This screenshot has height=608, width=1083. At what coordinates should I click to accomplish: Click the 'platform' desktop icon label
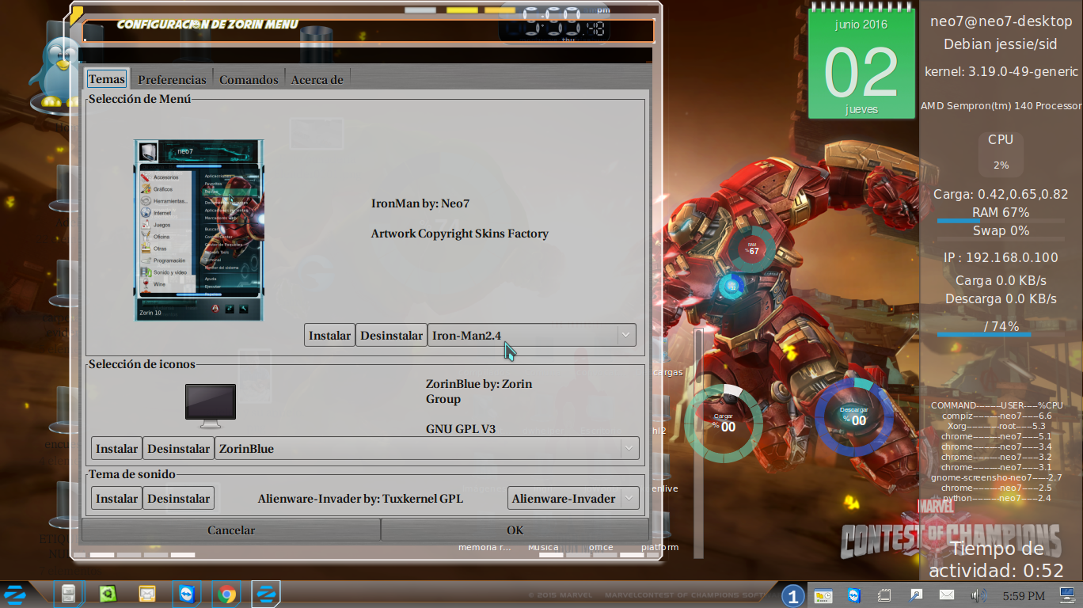pyautogui.click(x=659, y=547)
